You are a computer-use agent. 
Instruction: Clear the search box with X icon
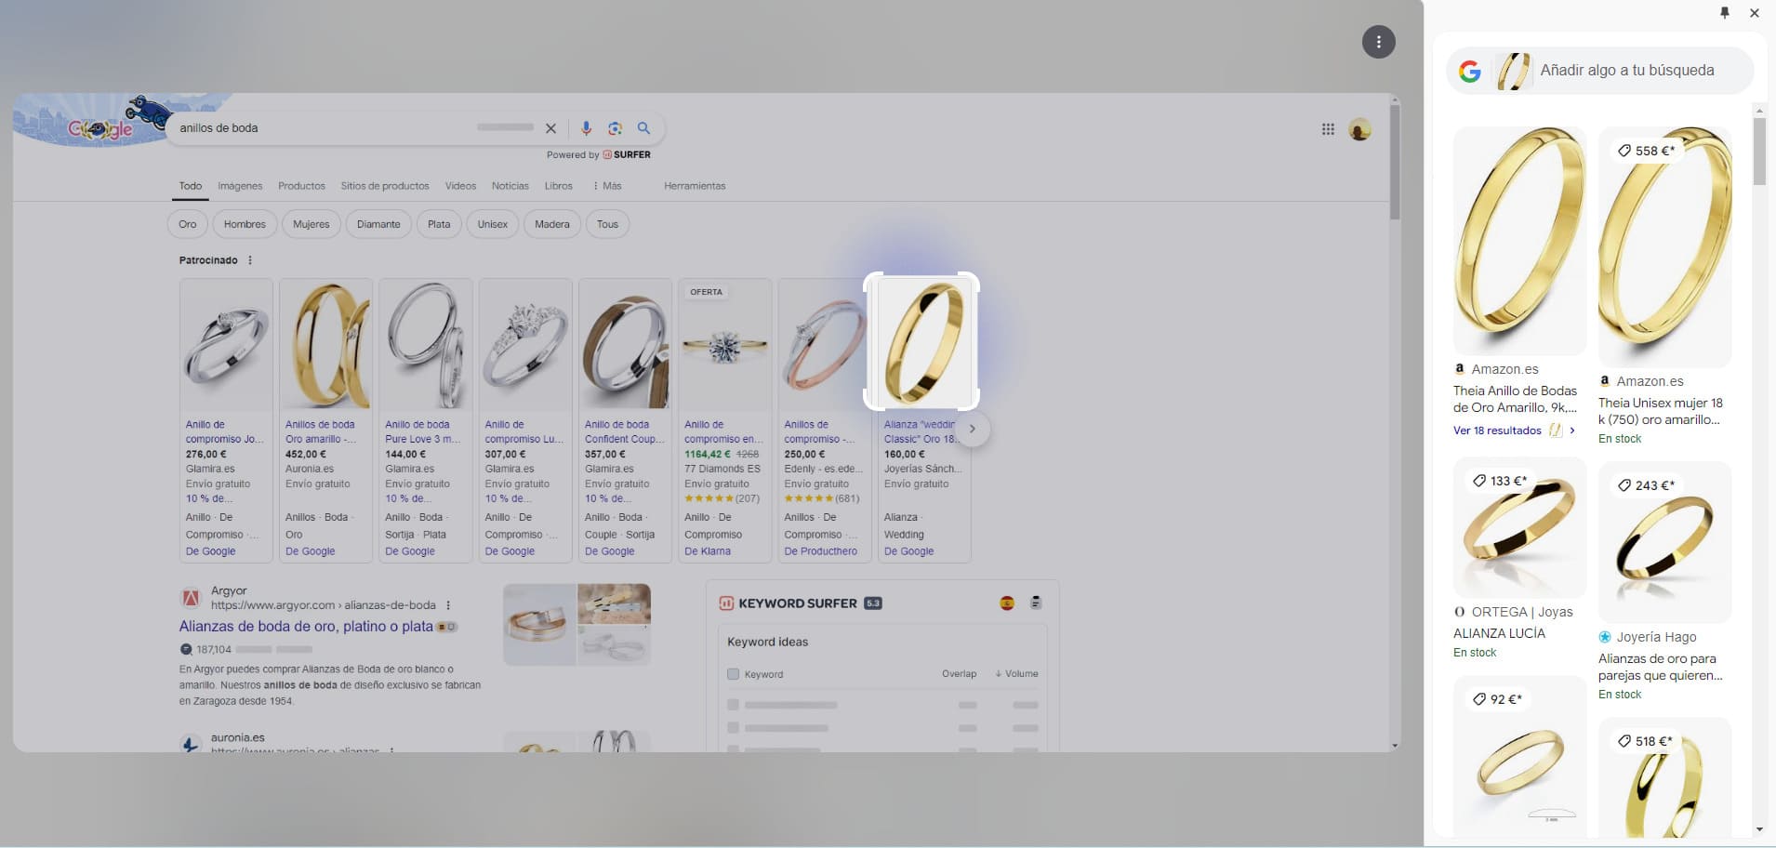pos(550,128)
